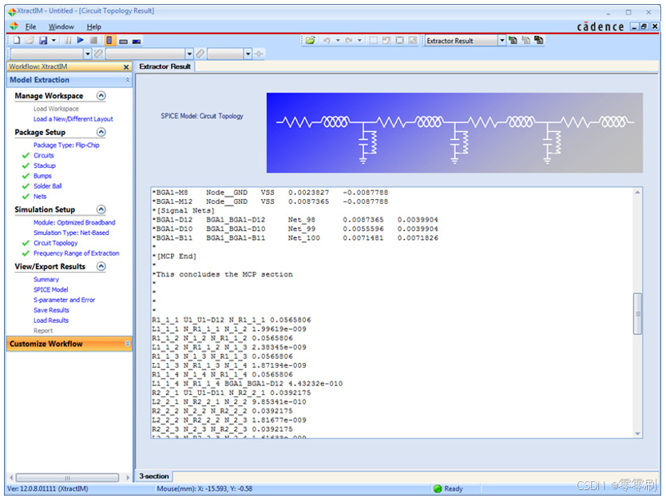The height and width of the screenshot is (498, 666).
Task: Click Load a New/Different Layout link
Action: pyautogui.click(x=73, y=119)
